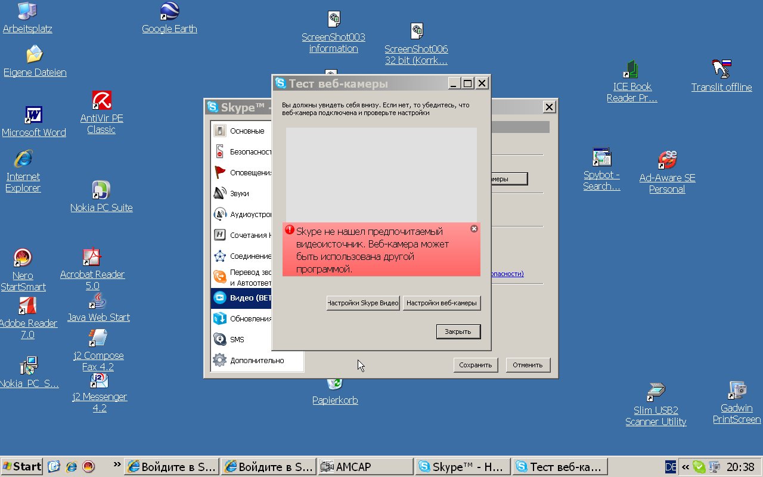The height and width of the screenshot is (477, 763).
Task: Switch to first Войдите в S... taskbar window
Action: coord(171,466)
